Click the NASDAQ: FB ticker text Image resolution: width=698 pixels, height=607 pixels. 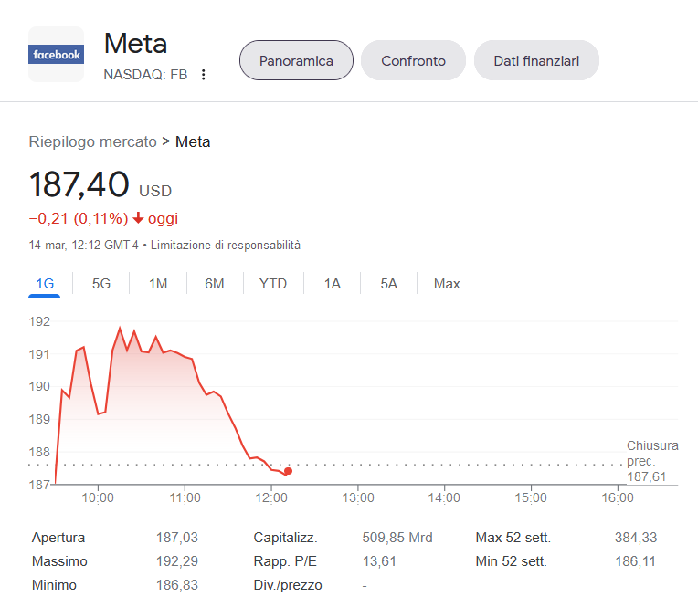coord(145,75)
